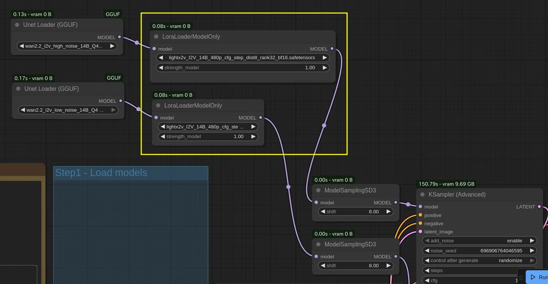This screenshot has width=548, height=284.
Task: Click upper ModelSamplingSD3 model input port
Action: [316, 202]
